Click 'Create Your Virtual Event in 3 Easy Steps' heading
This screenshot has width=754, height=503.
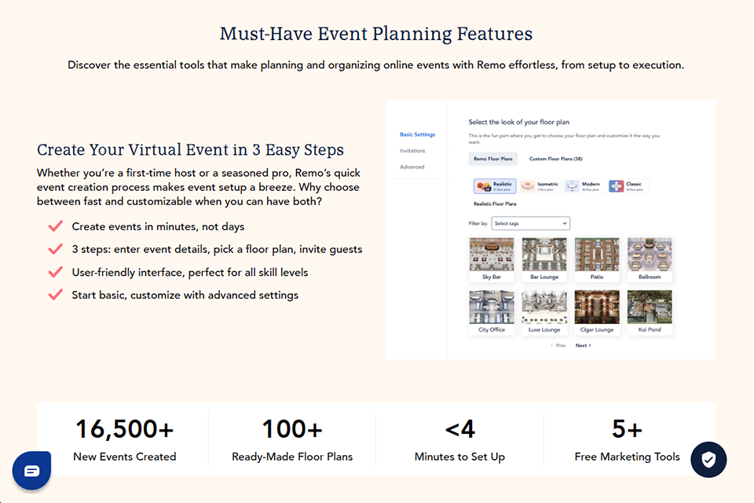pos(190,149)
